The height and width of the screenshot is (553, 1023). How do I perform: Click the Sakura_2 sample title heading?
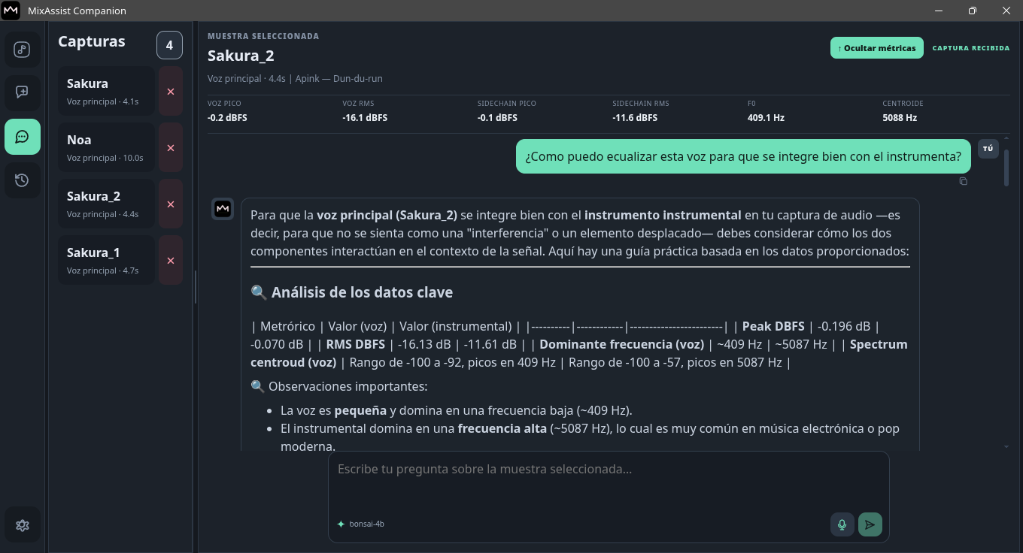click(x=241, y=56)
